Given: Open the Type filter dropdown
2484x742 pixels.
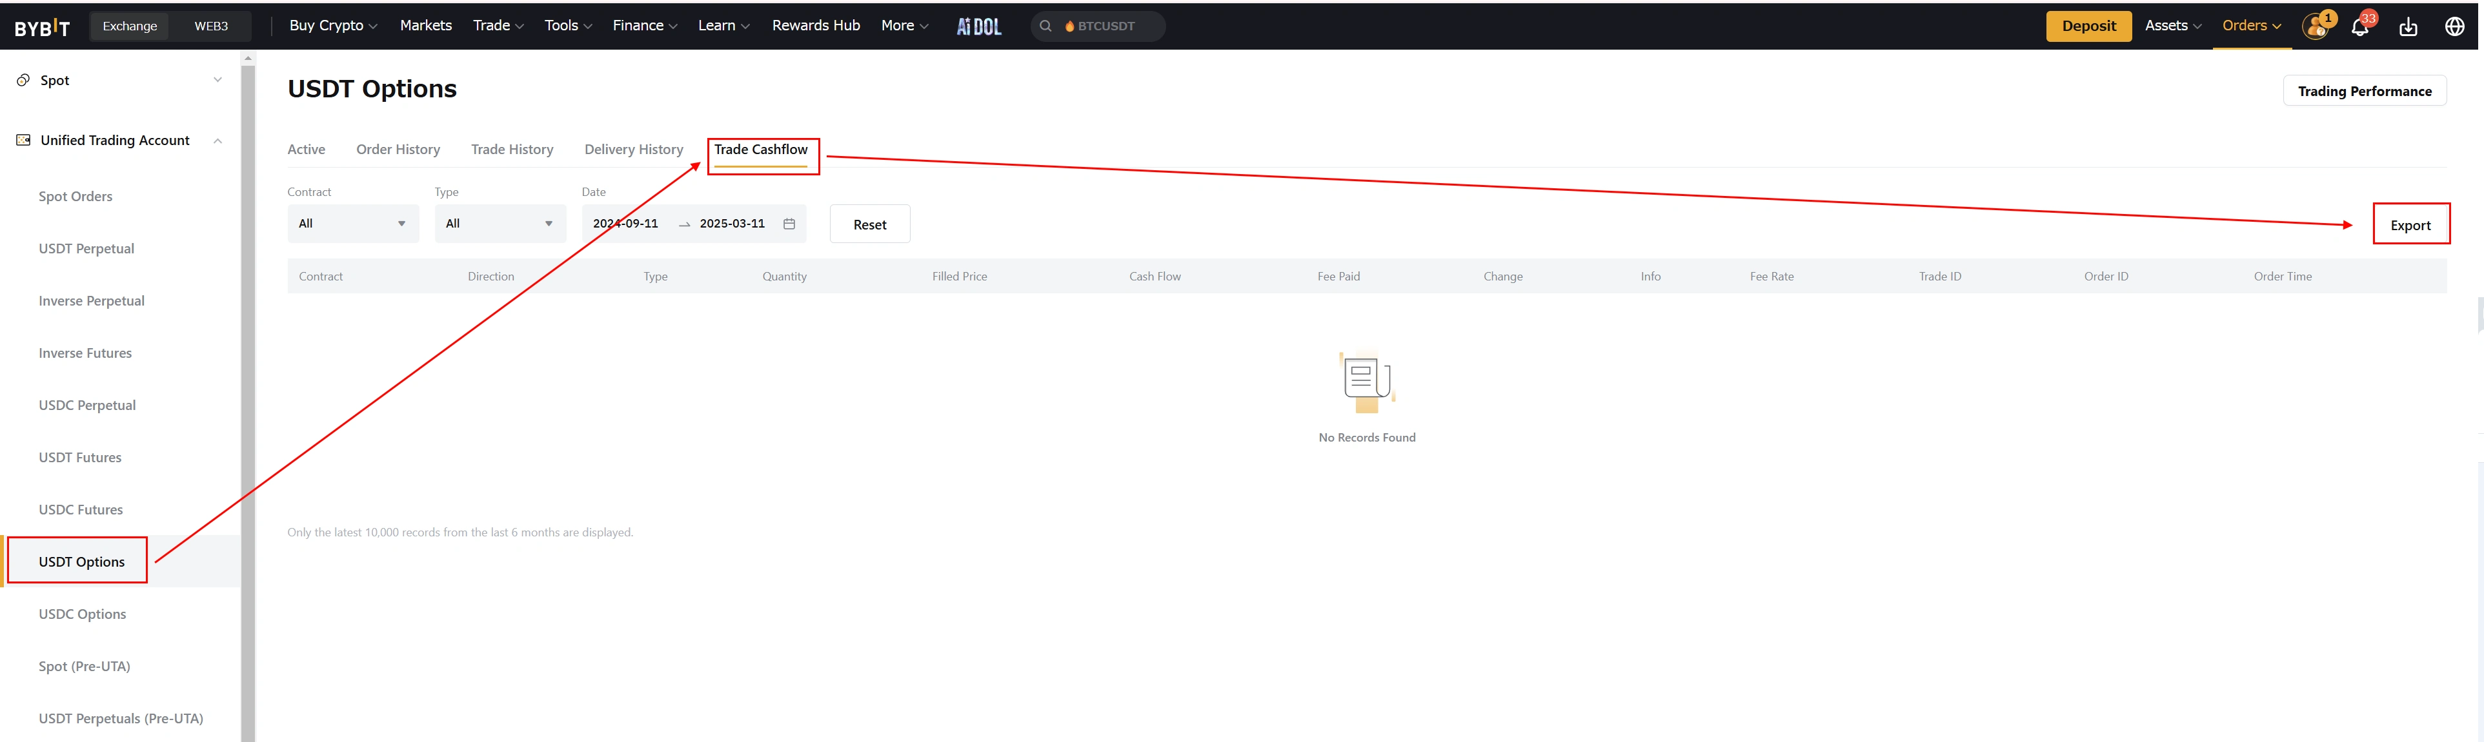Looking at the screenshot, I should 500,224.
